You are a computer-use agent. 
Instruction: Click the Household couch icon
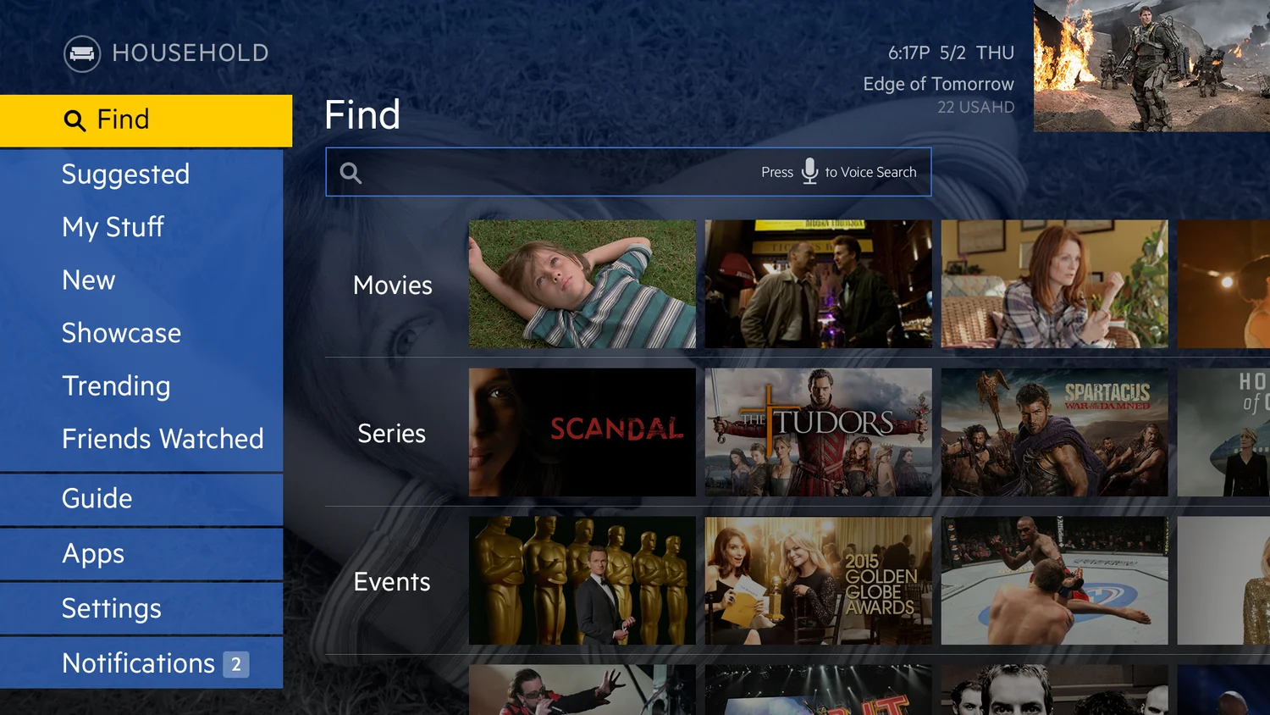point(82,54)
